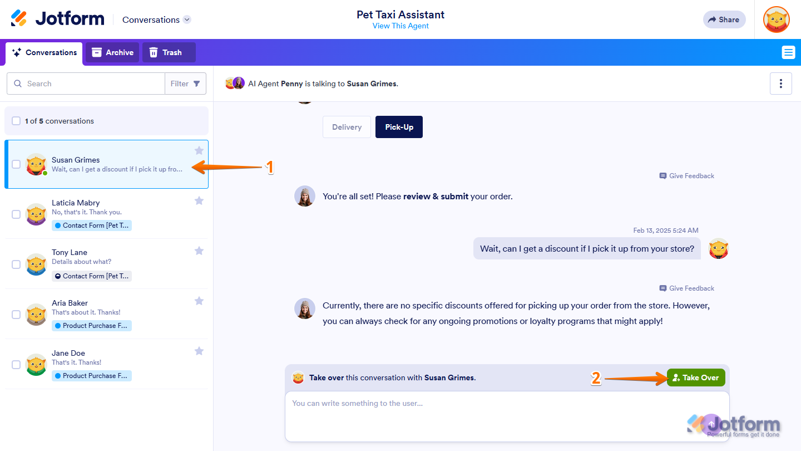Click the user profile avatar
801x451 pixels.
pos(776,19)
